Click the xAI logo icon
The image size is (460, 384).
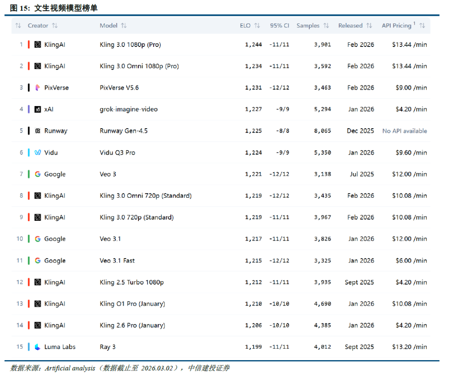[37, 110]
